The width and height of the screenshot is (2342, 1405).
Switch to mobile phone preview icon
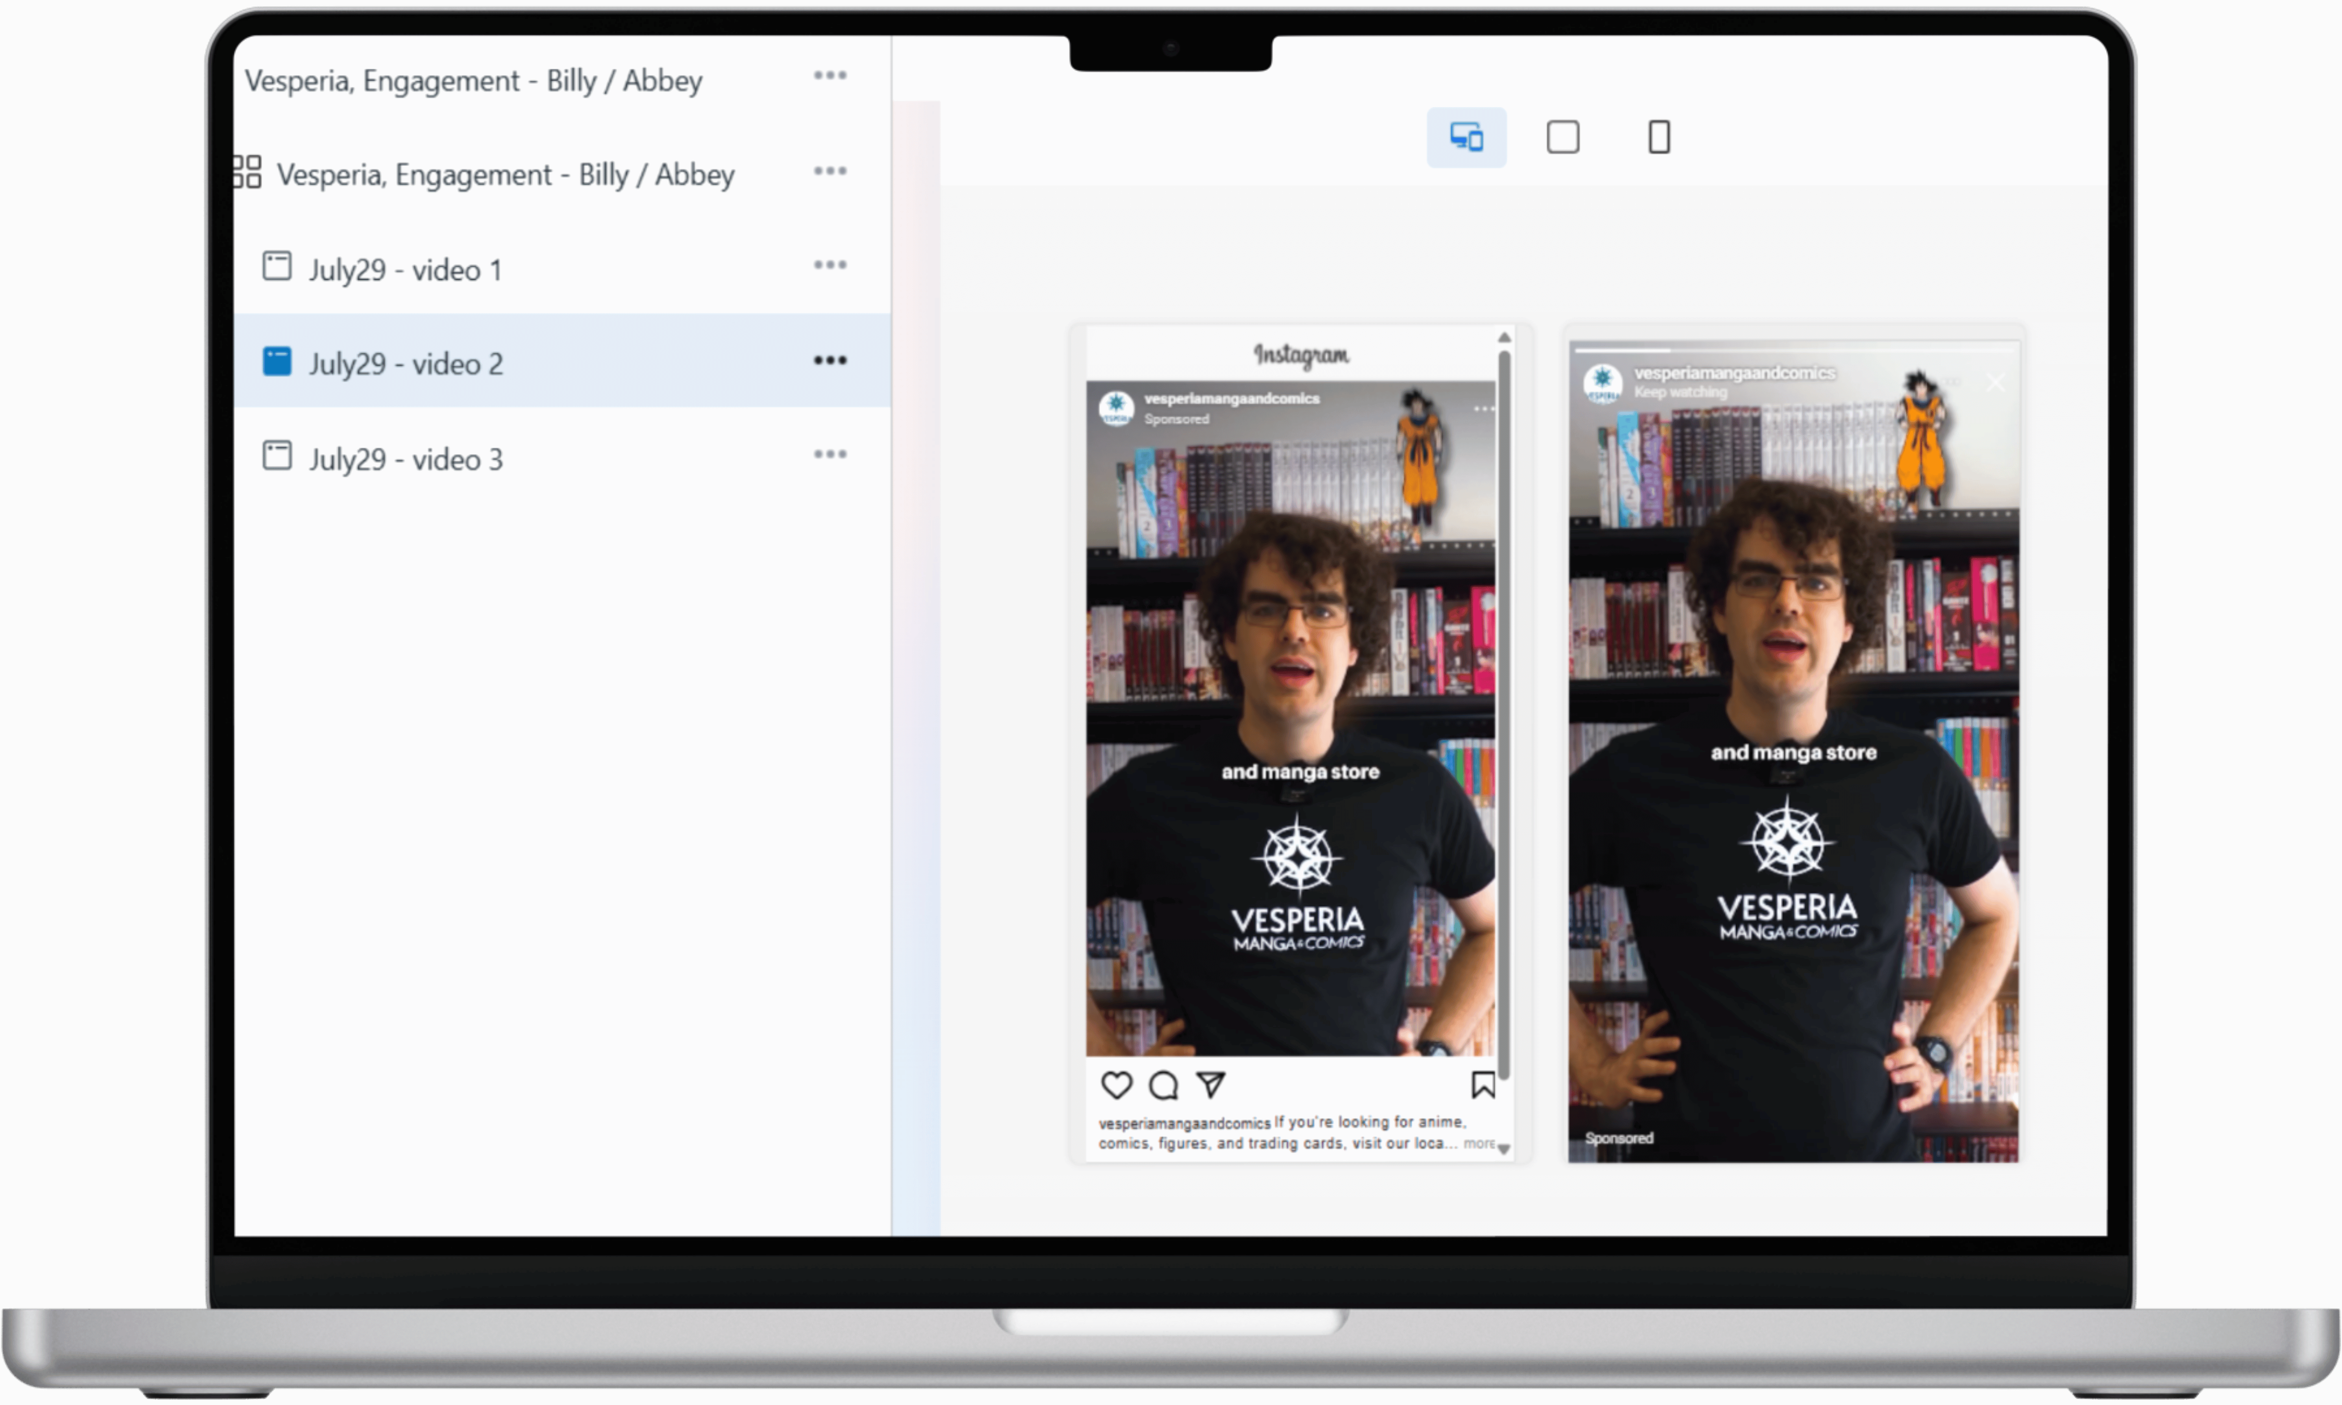coord(1659,137)
